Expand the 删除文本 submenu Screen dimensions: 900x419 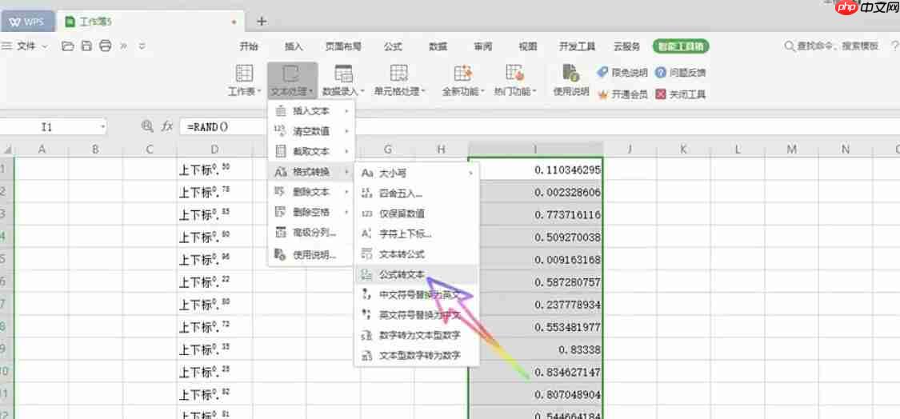point(312,192)
